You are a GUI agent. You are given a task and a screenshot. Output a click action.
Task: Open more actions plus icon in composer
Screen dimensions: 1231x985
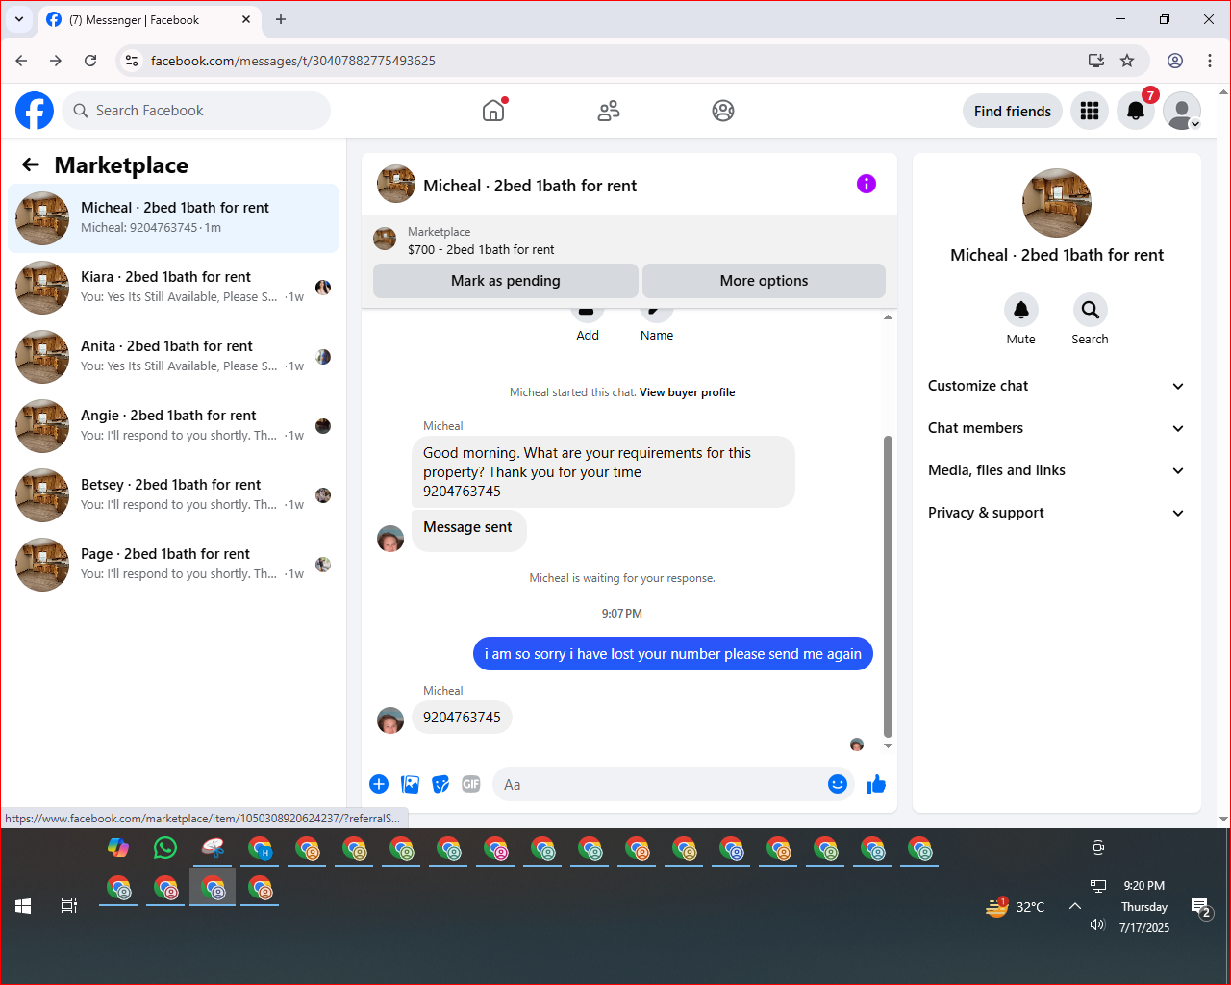coord(379,784)
